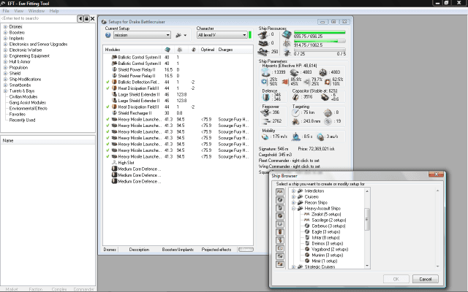This screenshot has height=292, width=468.
Task: Click the search text field
Action: coord(39,18)
